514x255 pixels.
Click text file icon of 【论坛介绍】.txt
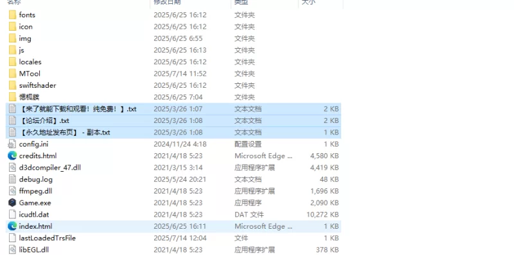pos(12,120)
